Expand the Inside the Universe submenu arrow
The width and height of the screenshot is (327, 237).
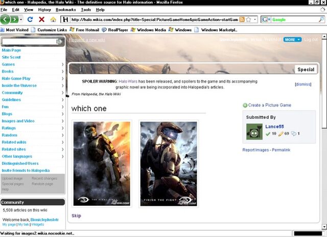(62, 85)
